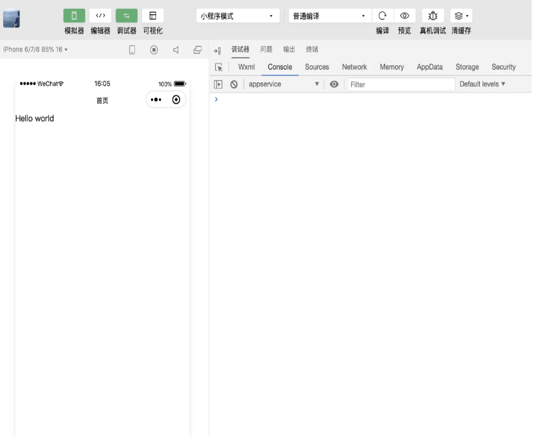This screenshot has width=538, height=436.
Task: Switch to the 问题 panel tab
Action: click(x=266, y=49)
